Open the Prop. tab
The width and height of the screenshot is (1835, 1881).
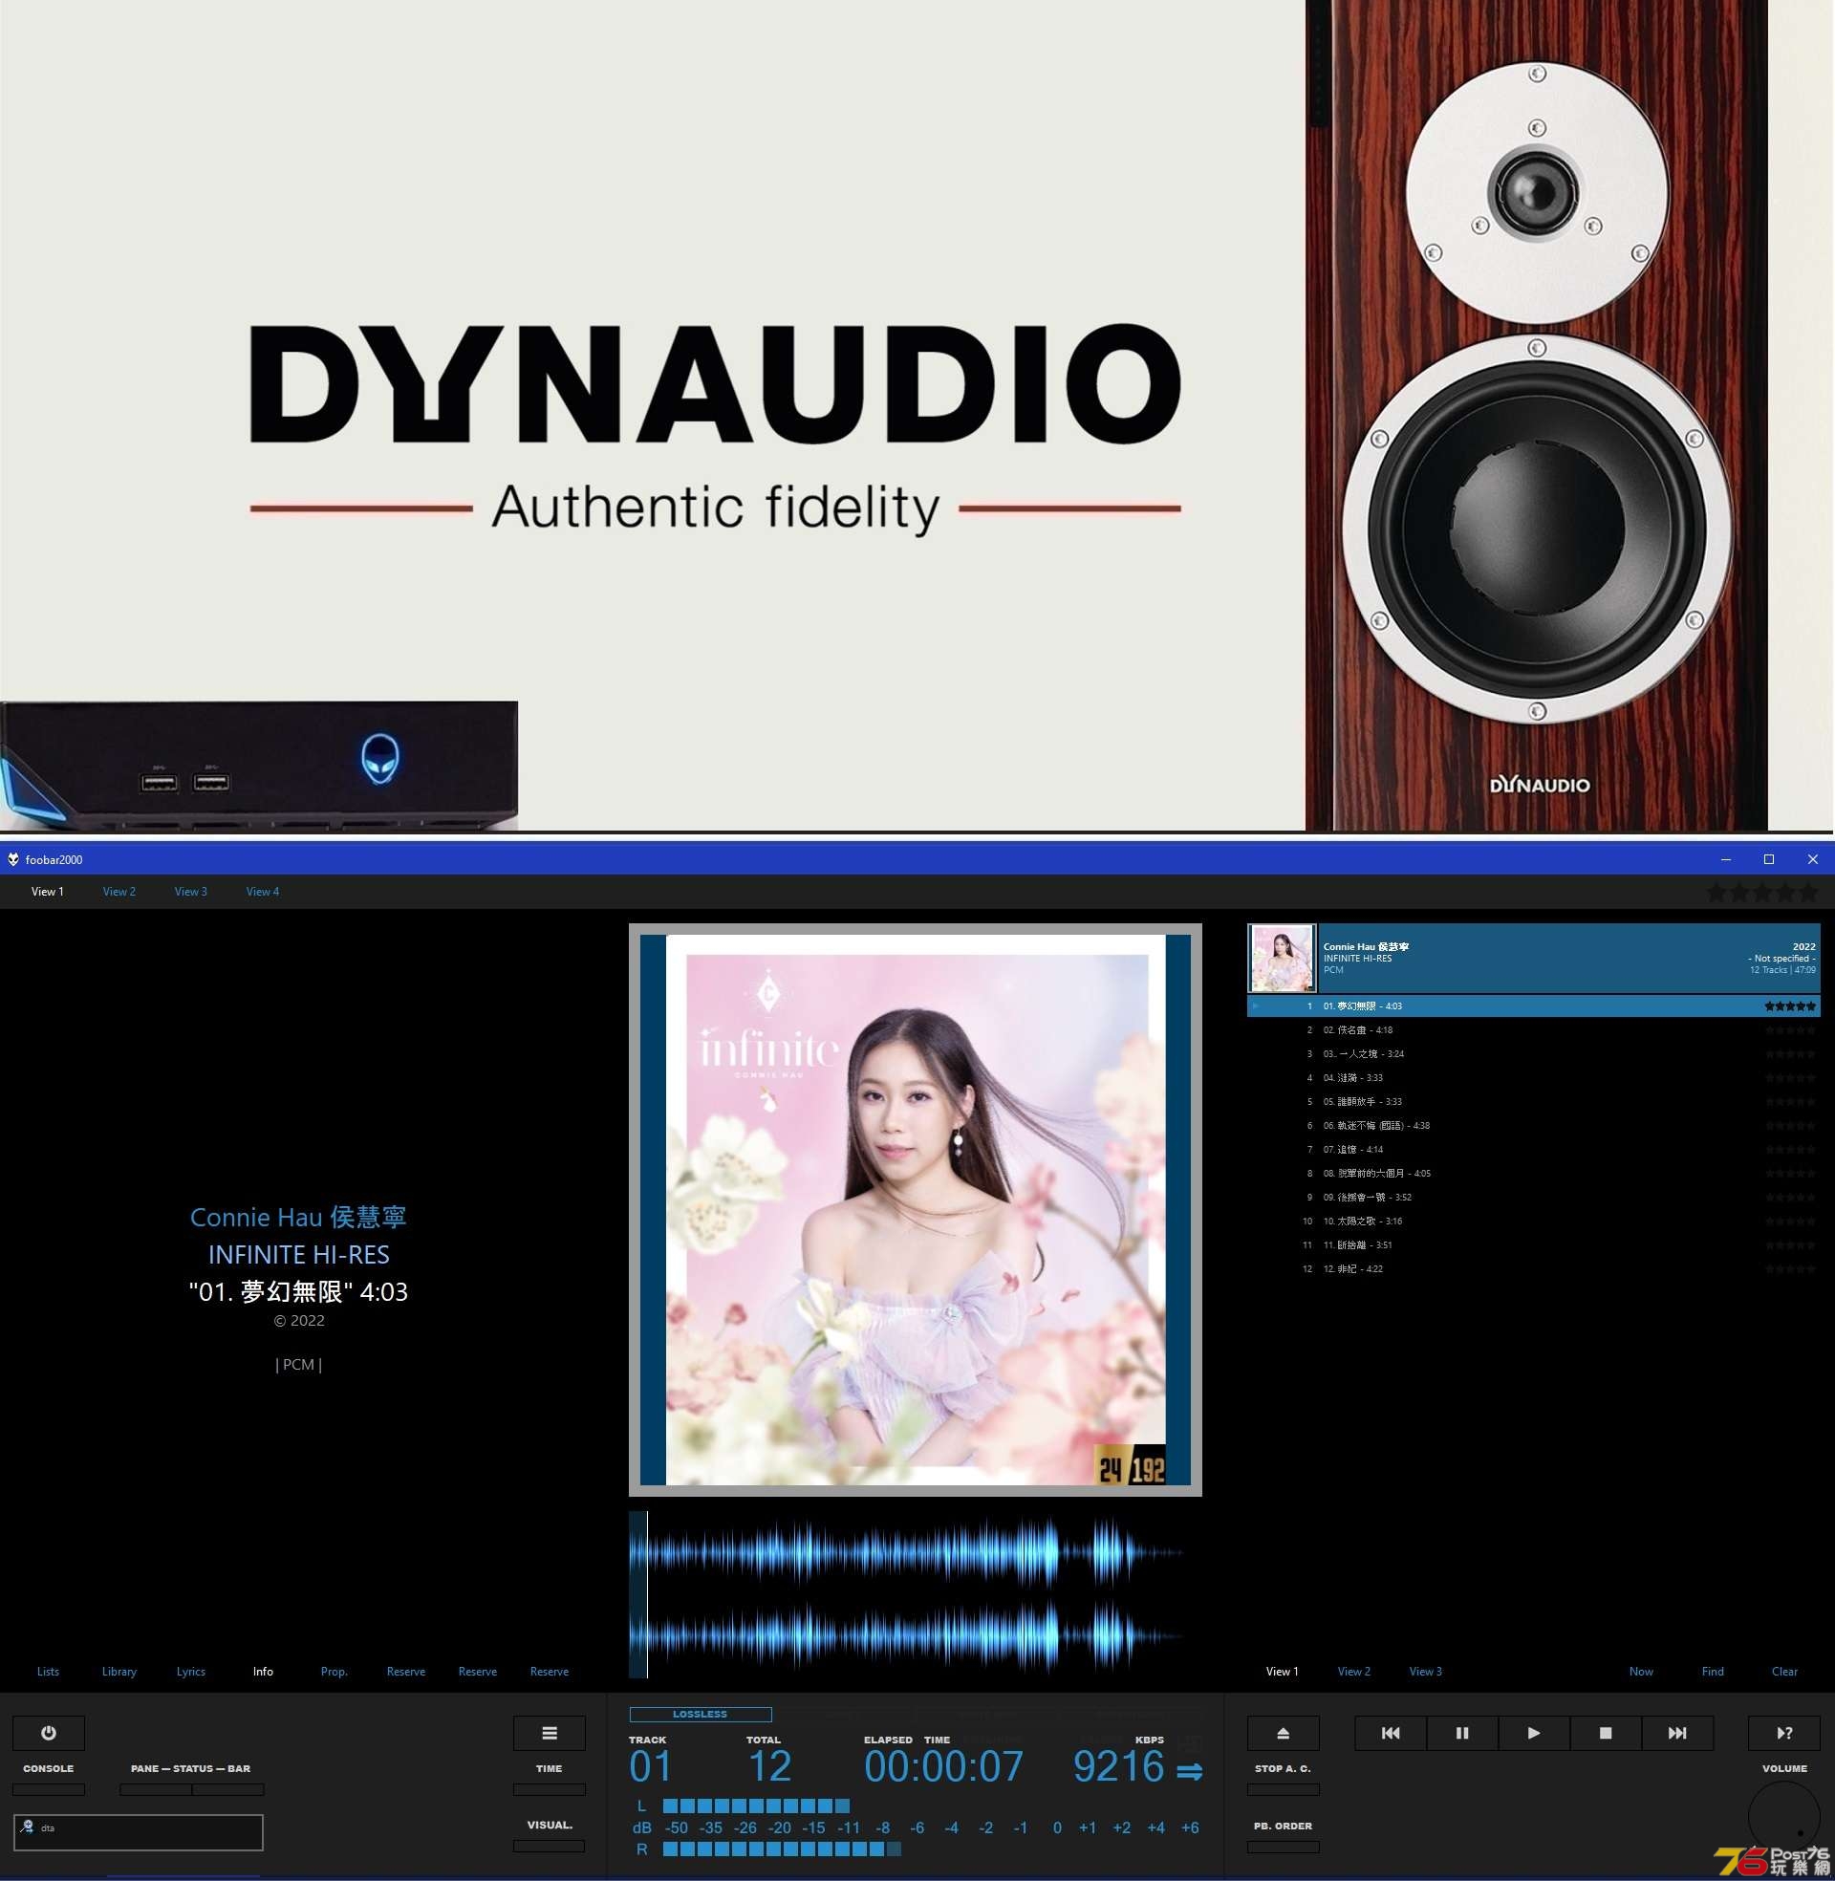tap(335, 1672)
